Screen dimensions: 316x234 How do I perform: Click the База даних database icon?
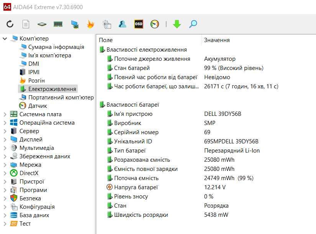pos(14,215)
